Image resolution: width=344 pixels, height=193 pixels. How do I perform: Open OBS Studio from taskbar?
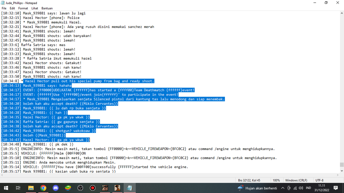pos(80,188)
